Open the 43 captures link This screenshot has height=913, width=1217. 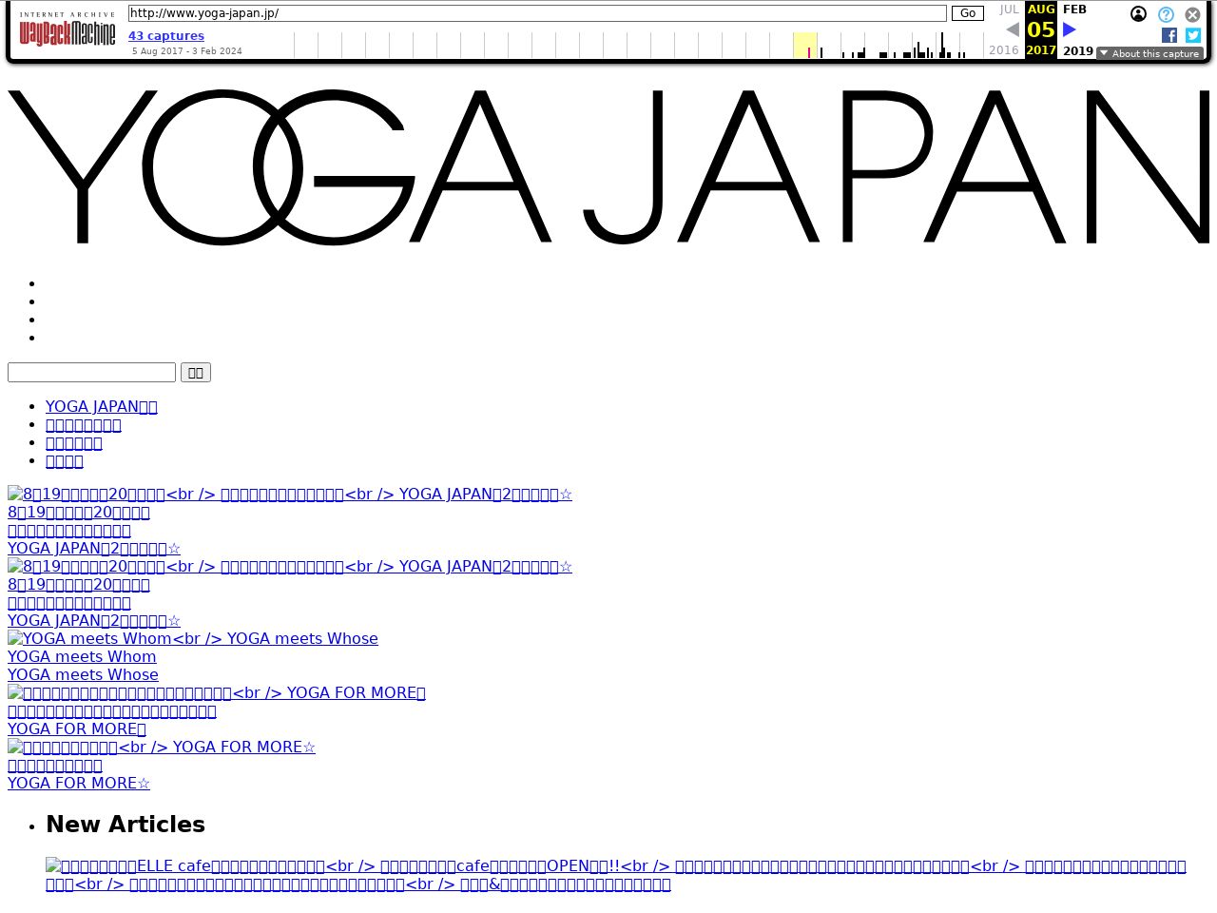[x=166, y=36]
